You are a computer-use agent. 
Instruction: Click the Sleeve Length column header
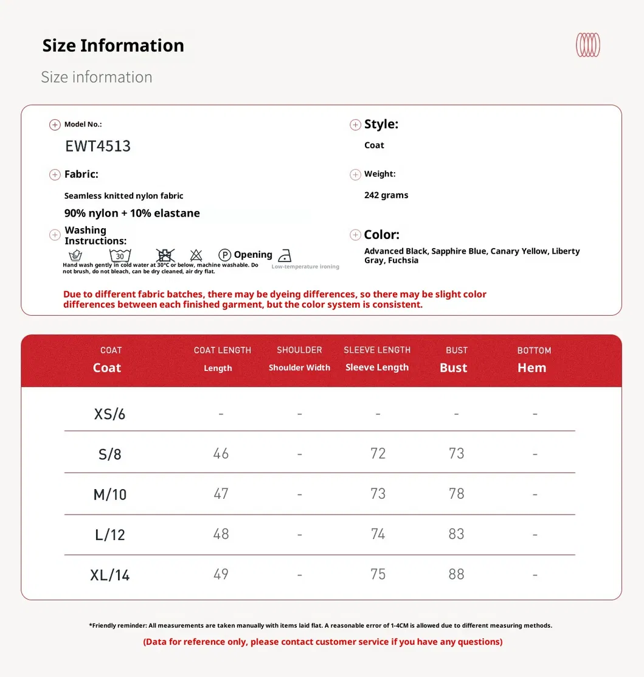pos(377,359)
